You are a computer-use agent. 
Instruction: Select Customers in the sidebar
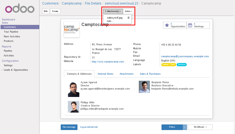(x=20, y=27)
